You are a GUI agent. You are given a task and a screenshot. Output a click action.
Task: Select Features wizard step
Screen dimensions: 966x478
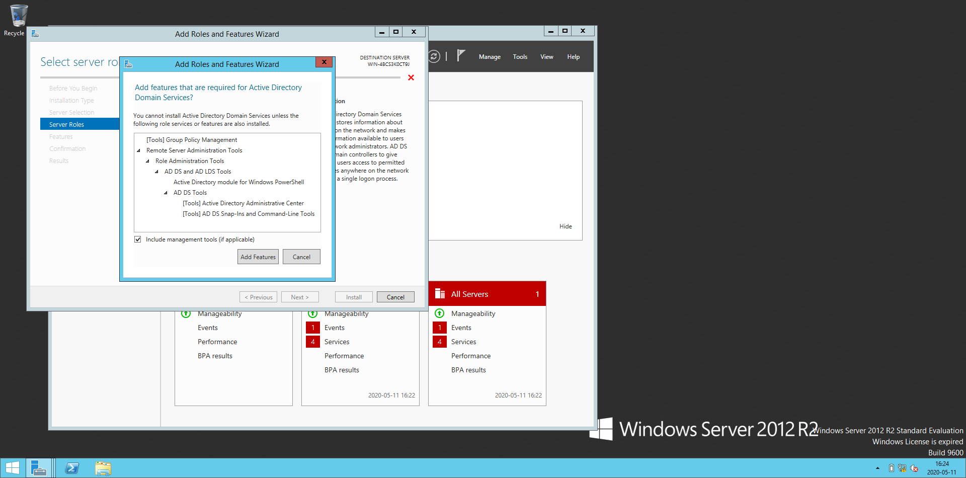[61, 136]
